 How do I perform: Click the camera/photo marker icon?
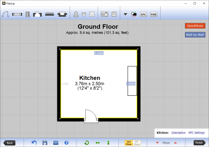click(134, 14)
